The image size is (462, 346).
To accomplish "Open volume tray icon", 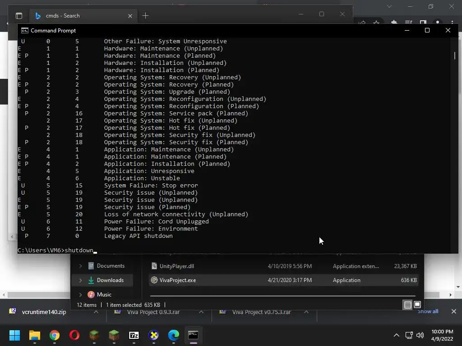I will coord(420,335).
